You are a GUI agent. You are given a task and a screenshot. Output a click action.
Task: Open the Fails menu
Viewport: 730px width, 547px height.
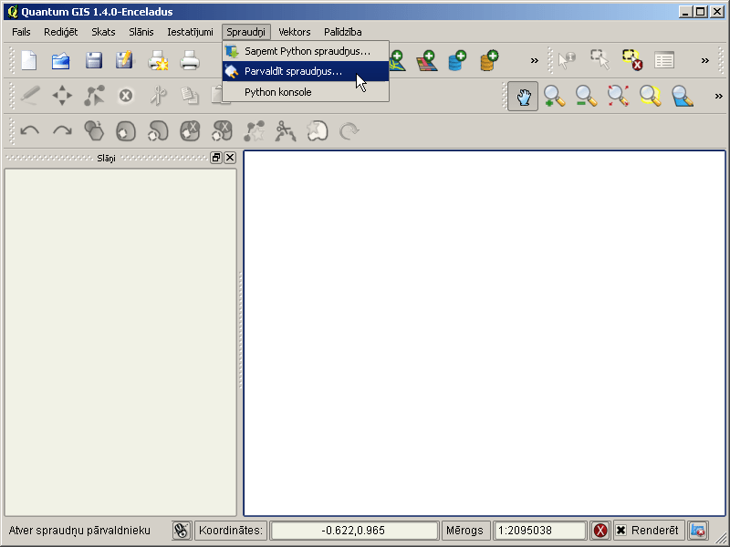click(21, 32)
